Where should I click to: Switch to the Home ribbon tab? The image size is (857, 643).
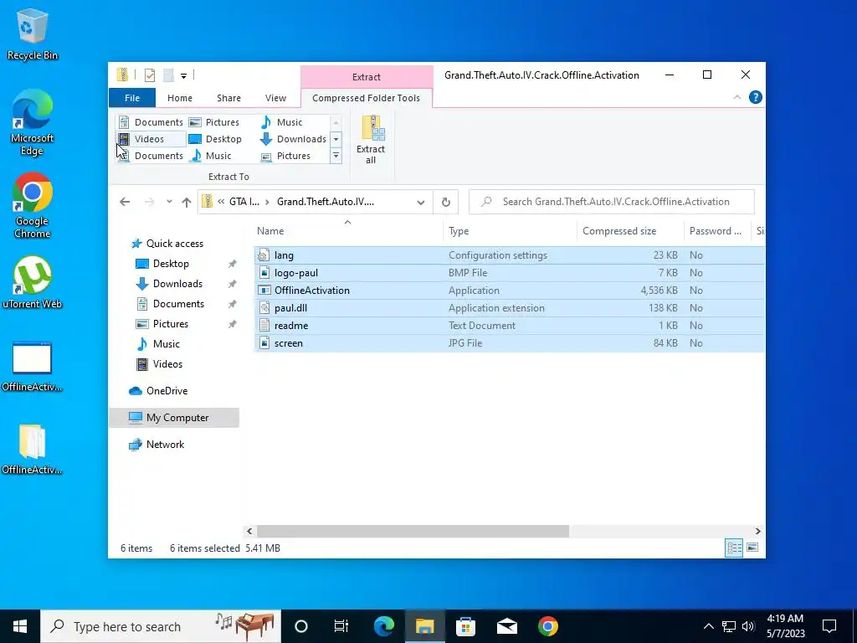point(180,98)
